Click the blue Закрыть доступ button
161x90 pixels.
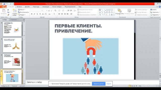[x=99, y=84]
